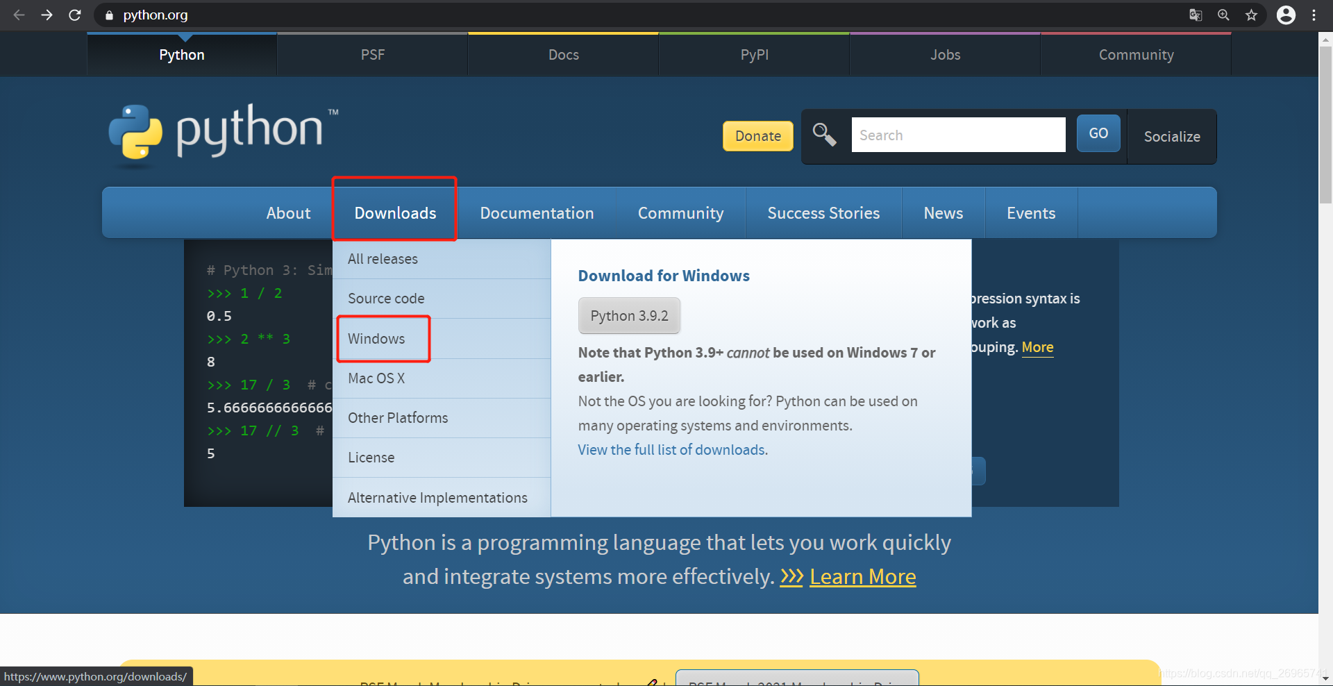Open the About menu
Viewport: 1333px width, 686px height.
(288, 213)
